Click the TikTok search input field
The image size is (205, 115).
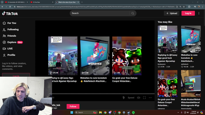click(100, 13)
